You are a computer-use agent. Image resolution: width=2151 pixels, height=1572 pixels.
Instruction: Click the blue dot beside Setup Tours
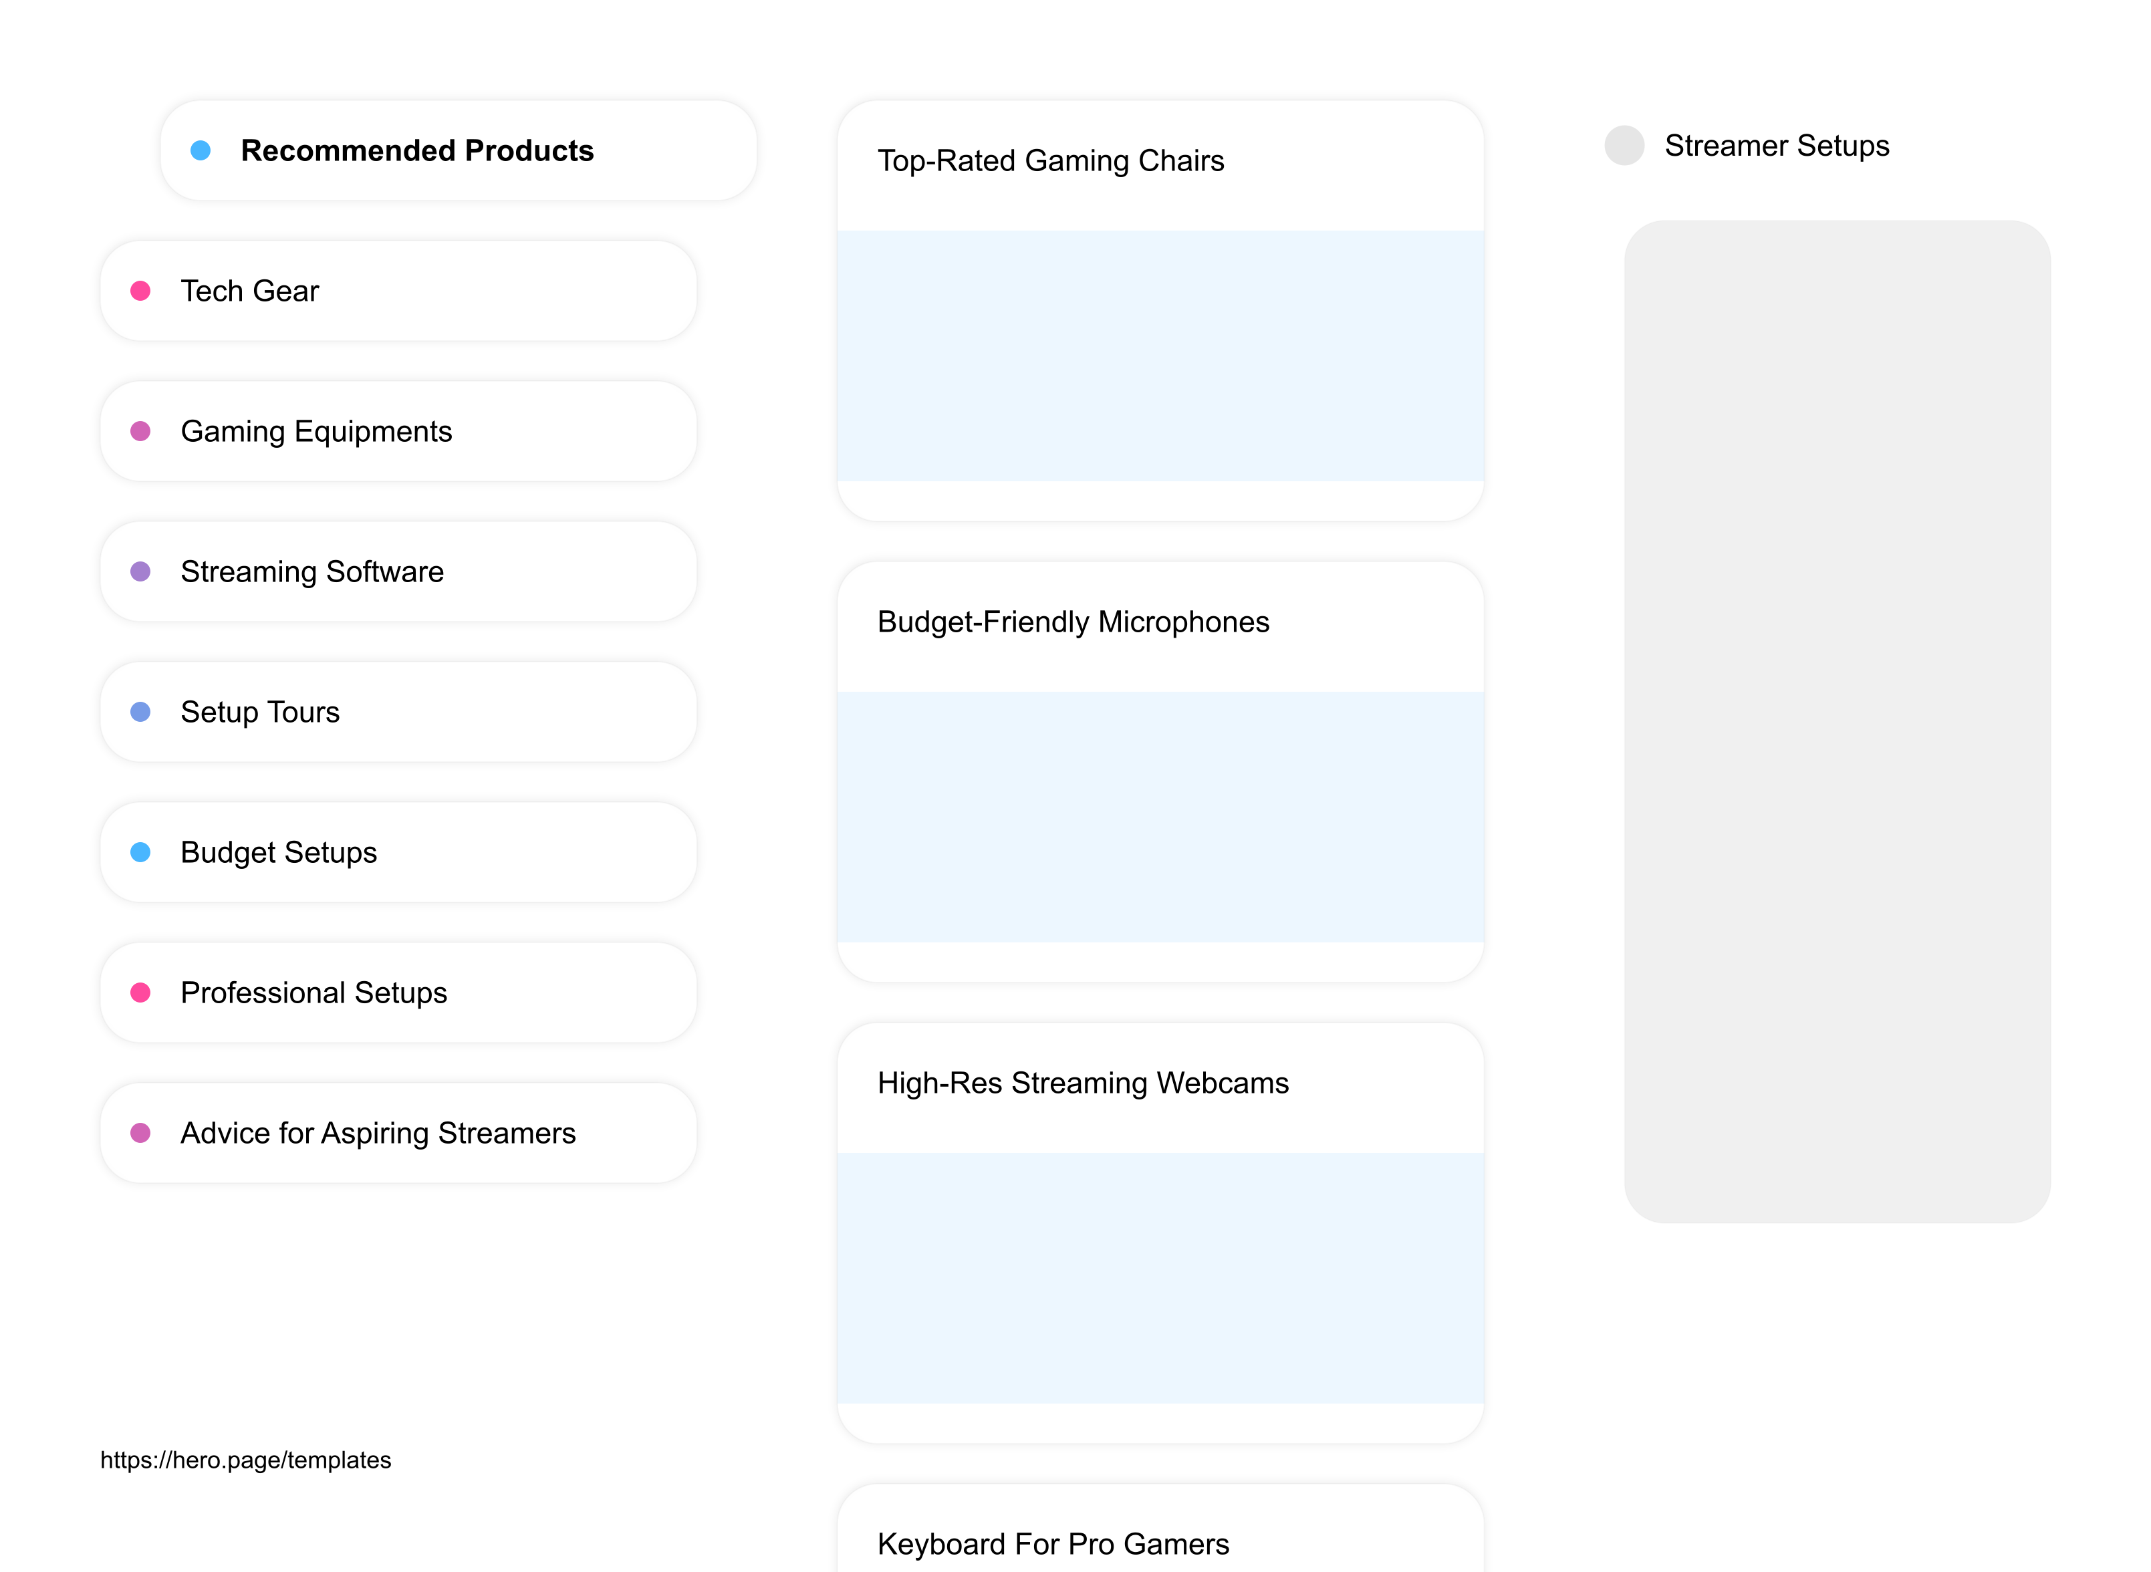[x=141, y=712]
